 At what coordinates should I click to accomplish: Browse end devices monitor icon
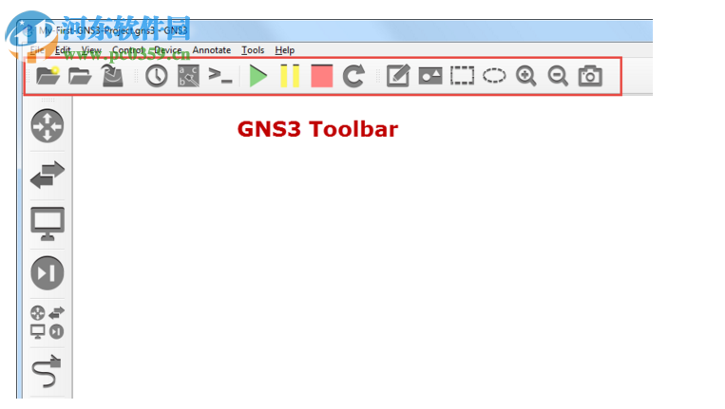click(48, 224)
